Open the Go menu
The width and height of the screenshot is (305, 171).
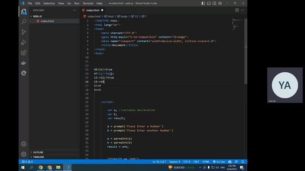click(69, 3)
